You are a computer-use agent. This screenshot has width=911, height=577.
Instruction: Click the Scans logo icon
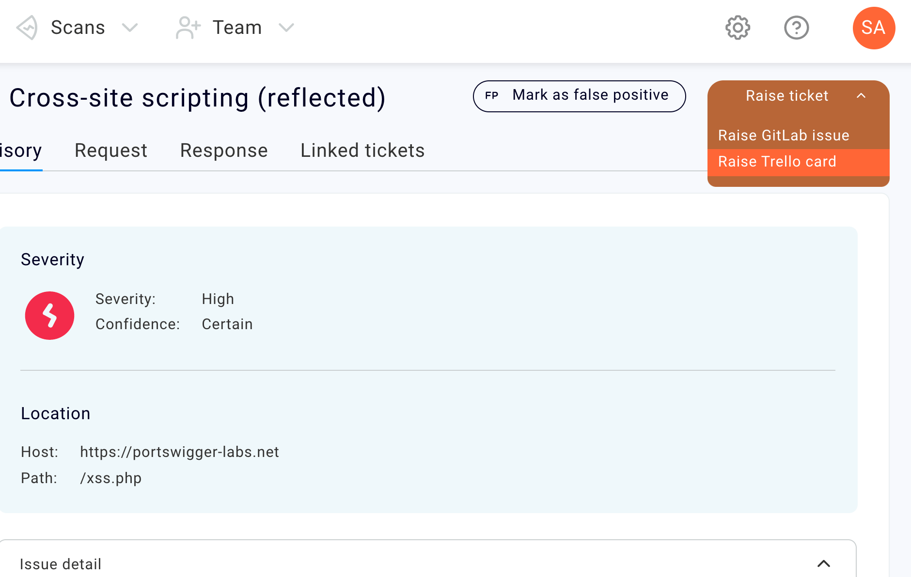[x=27, y=28]
